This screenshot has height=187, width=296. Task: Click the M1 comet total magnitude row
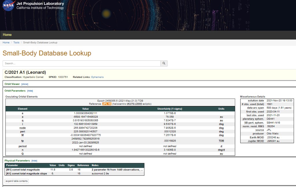tap(23, 170)
